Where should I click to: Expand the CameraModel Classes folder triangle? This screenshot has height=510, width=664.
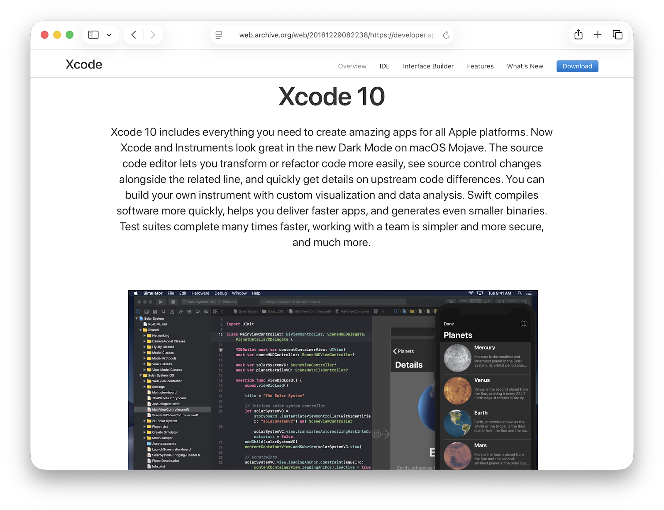pos(145,341)
